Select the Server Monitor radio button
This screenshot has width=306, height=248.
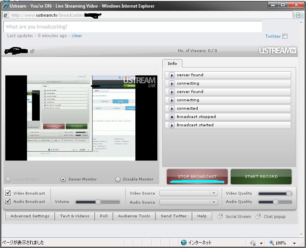(x=63, y=179)
